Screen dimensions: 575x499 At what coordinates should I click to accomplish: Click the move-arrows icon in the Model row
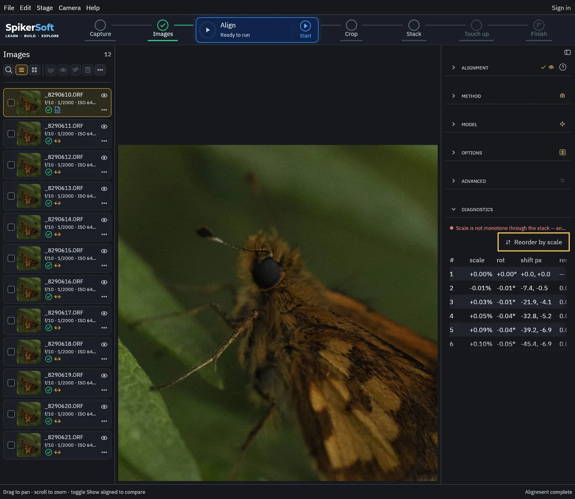point(562,124)
